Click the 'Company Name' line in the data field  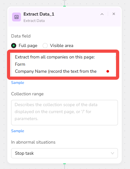click(56, 71)
